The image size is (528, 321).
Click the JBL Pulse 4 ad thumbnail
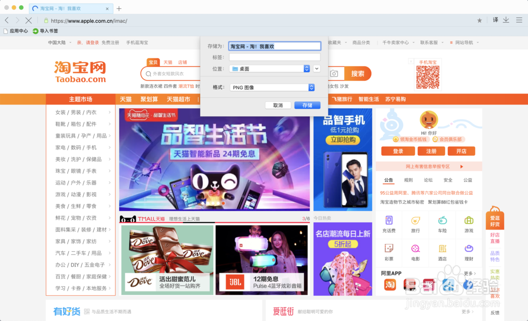[x=262, y=260]
